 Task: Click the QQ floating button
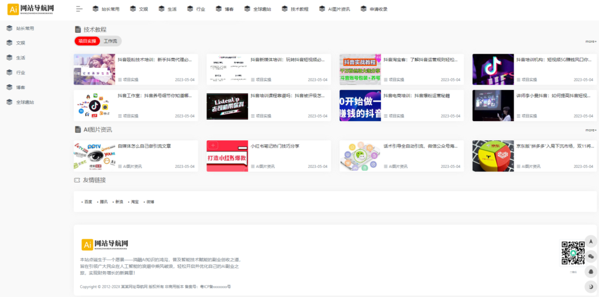point(591,271)
